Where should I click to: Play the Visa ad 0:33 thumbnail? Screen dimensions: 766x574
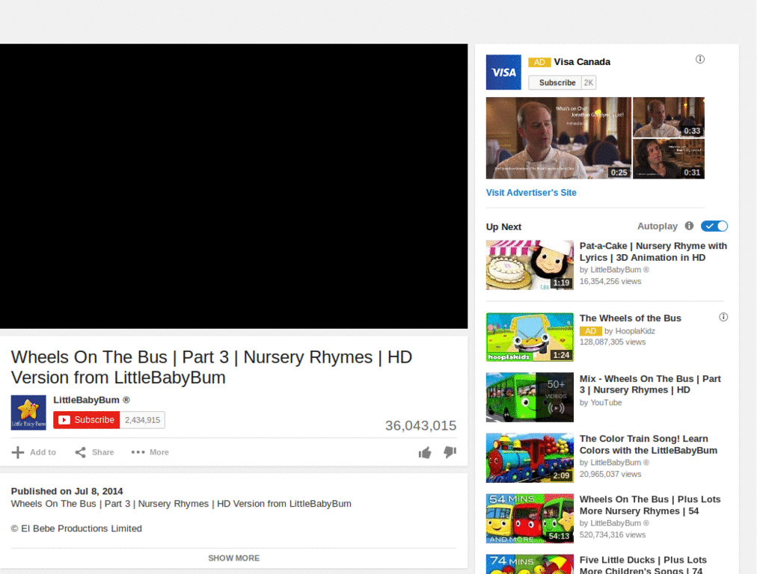pyautogui.click(x=668, y=117)
